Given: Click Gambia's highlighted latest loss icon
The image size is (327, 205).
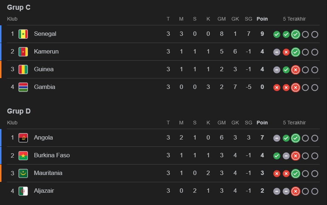Looking at the screenshot, I should 296,87.
